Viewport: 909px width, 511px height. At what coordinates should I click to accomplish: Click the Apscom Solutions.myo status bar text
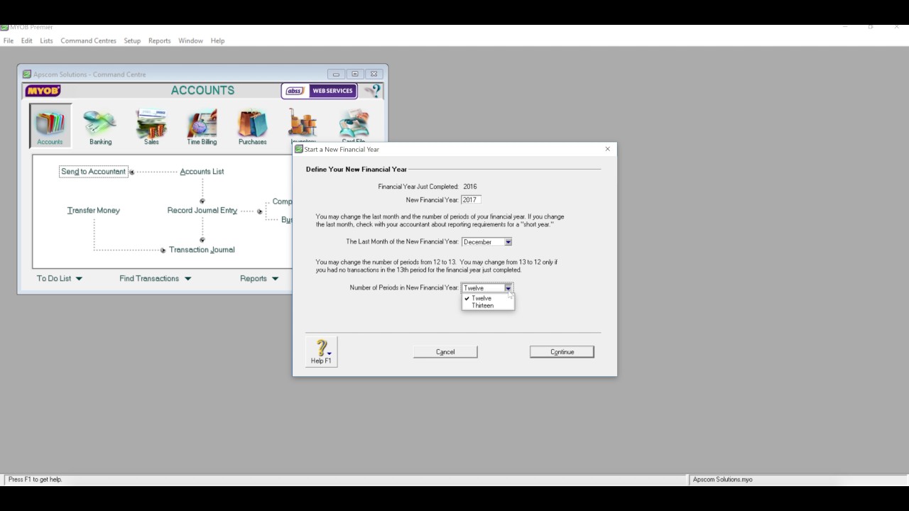[x=722, y=479]
